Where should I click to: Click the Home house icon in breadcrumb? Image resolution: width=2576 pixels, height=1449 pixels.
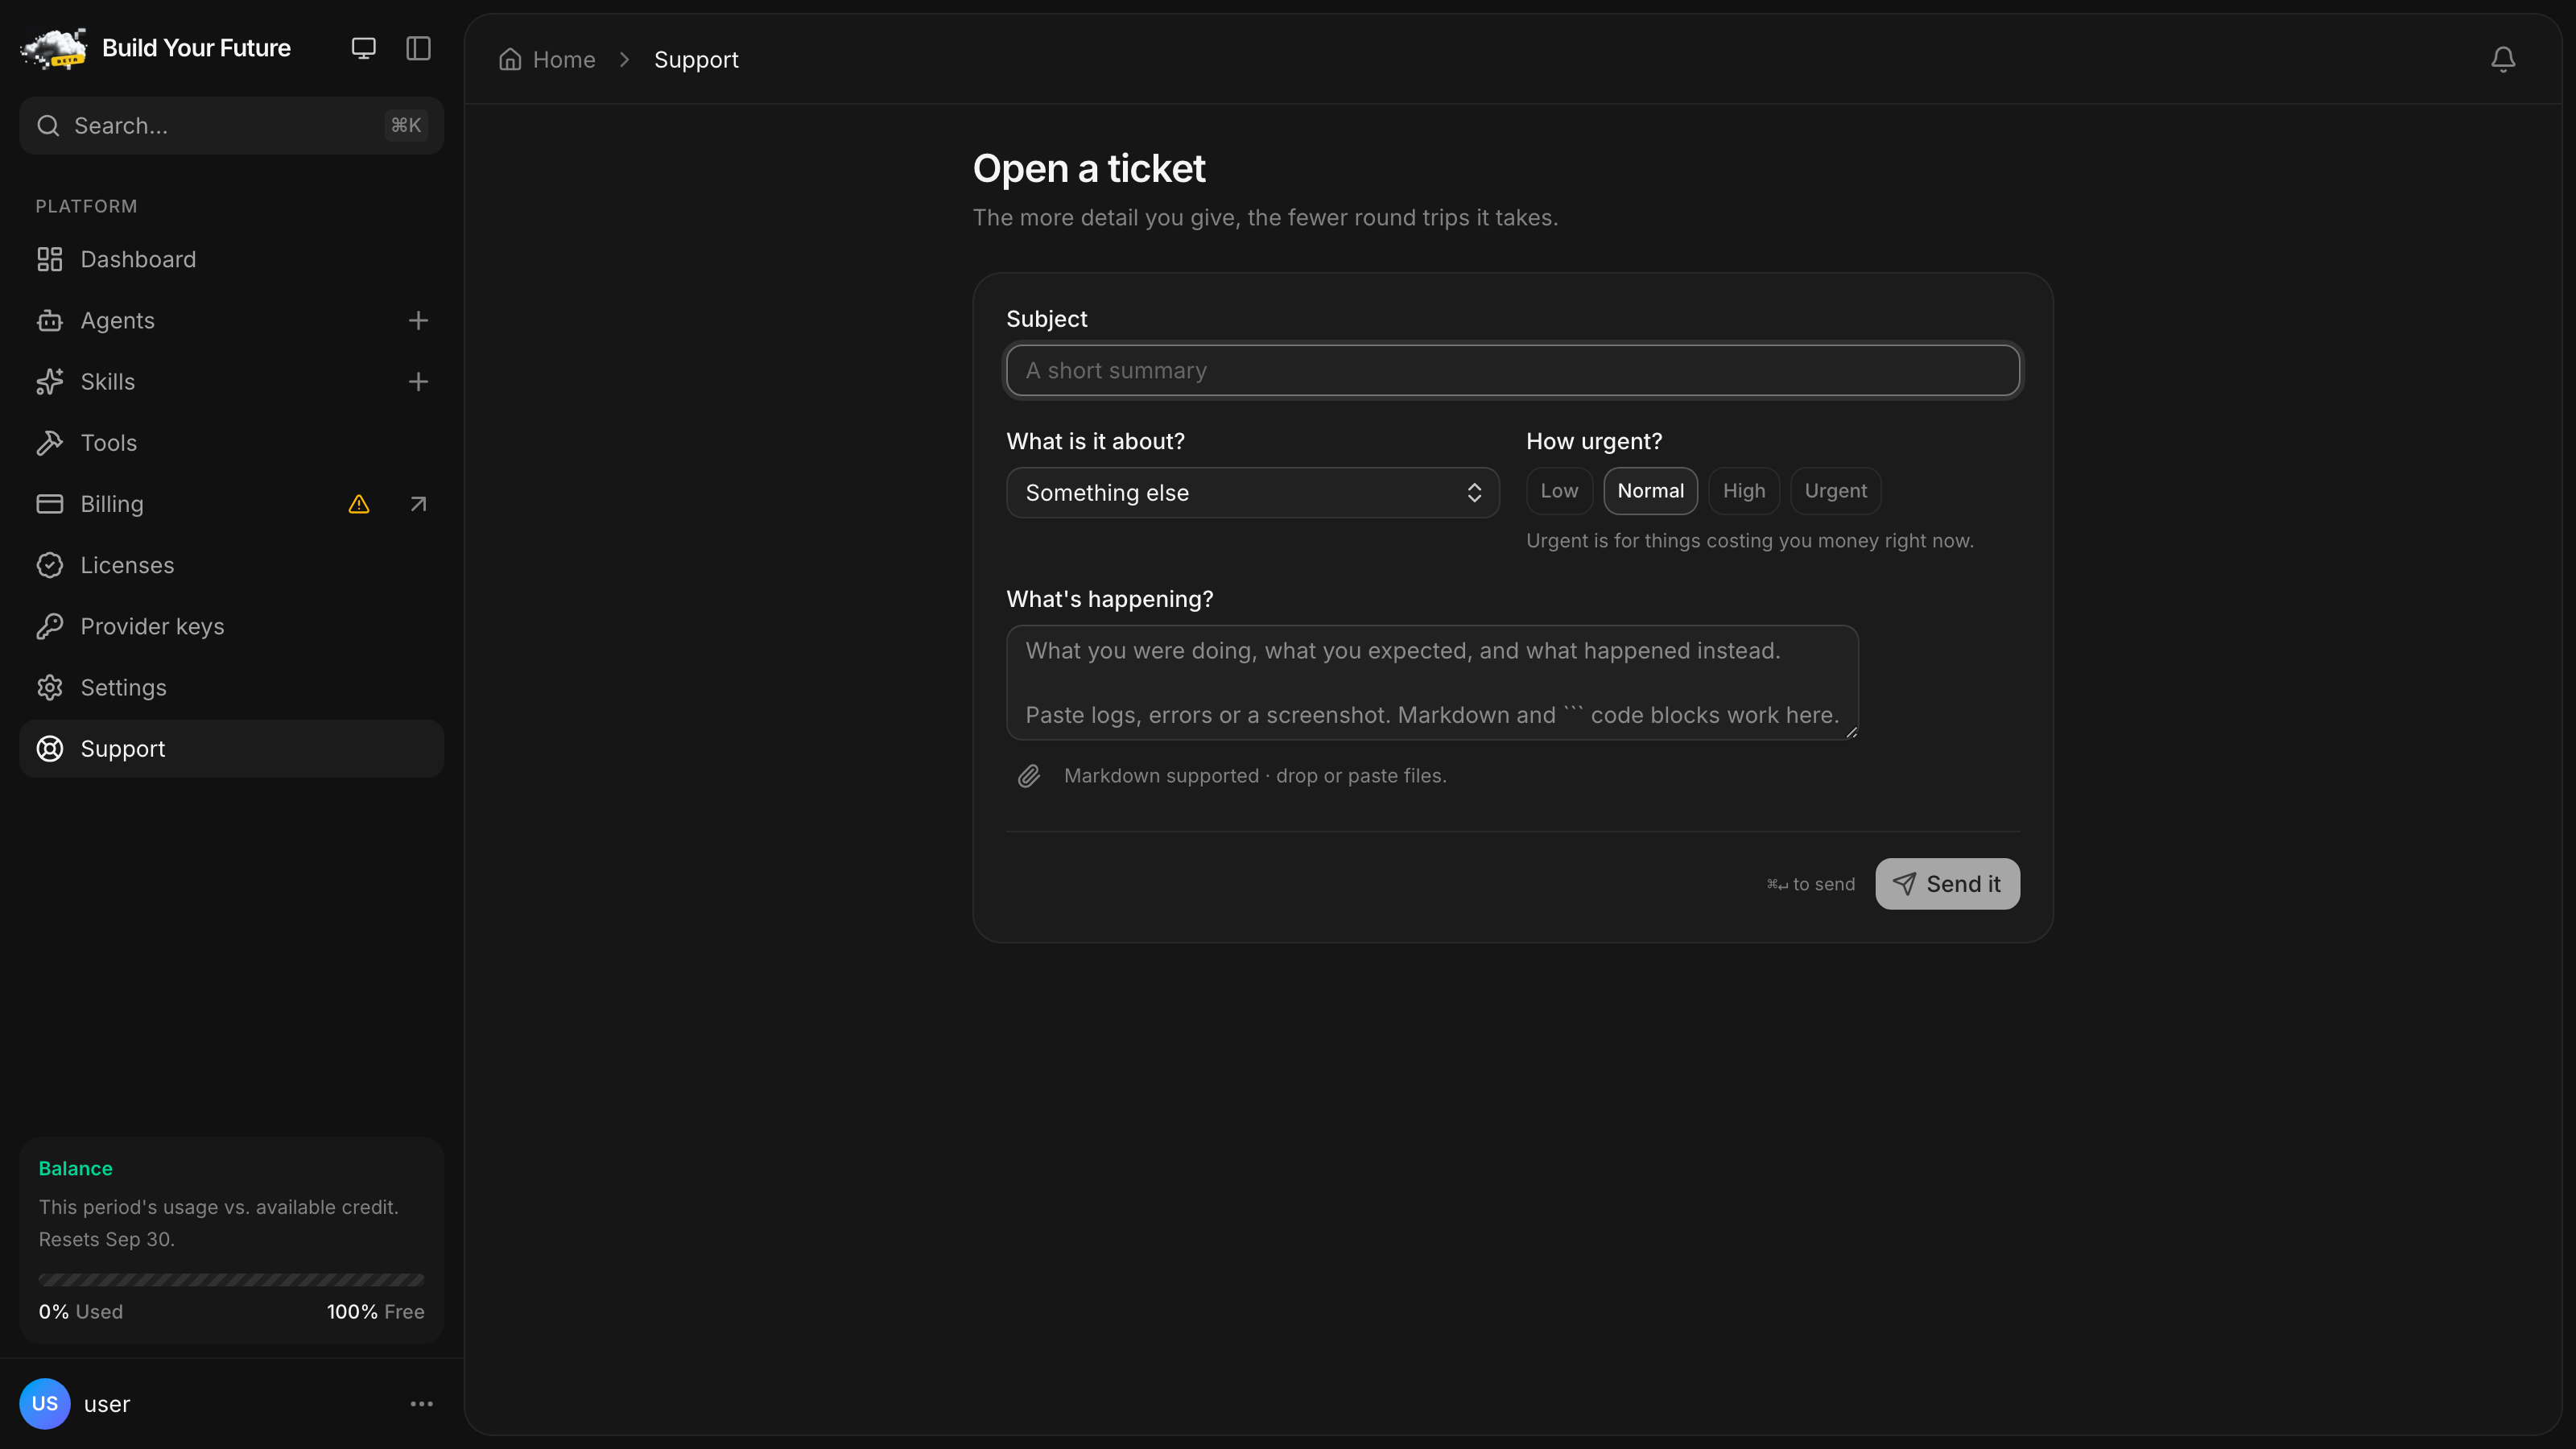510,60
